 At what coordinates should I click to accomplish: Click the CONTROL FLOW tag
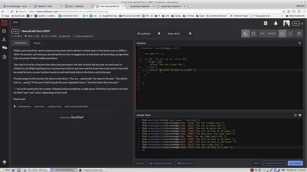pos(54,107)
